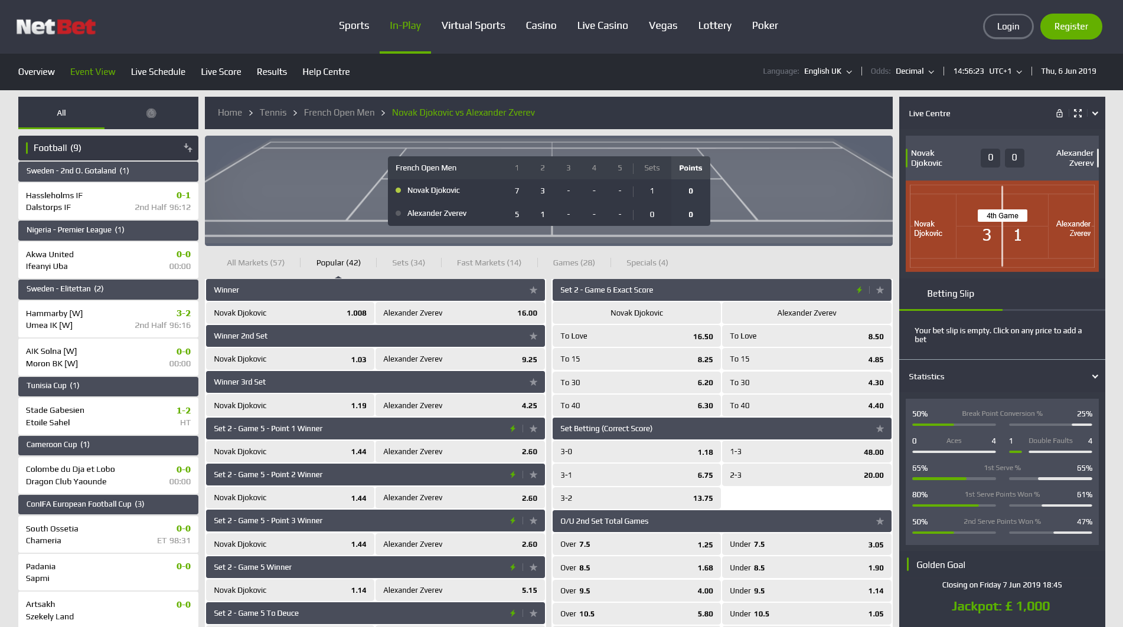Bet Alexander Zverev to win at 16.00

[x=460, y=313]
